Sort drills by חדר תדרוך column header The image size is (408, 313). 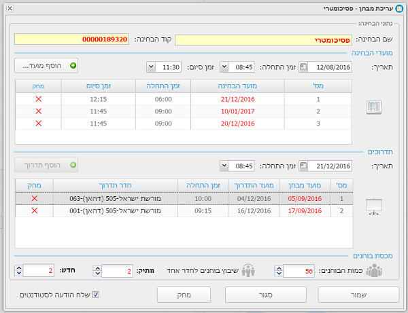click(116, 185)
